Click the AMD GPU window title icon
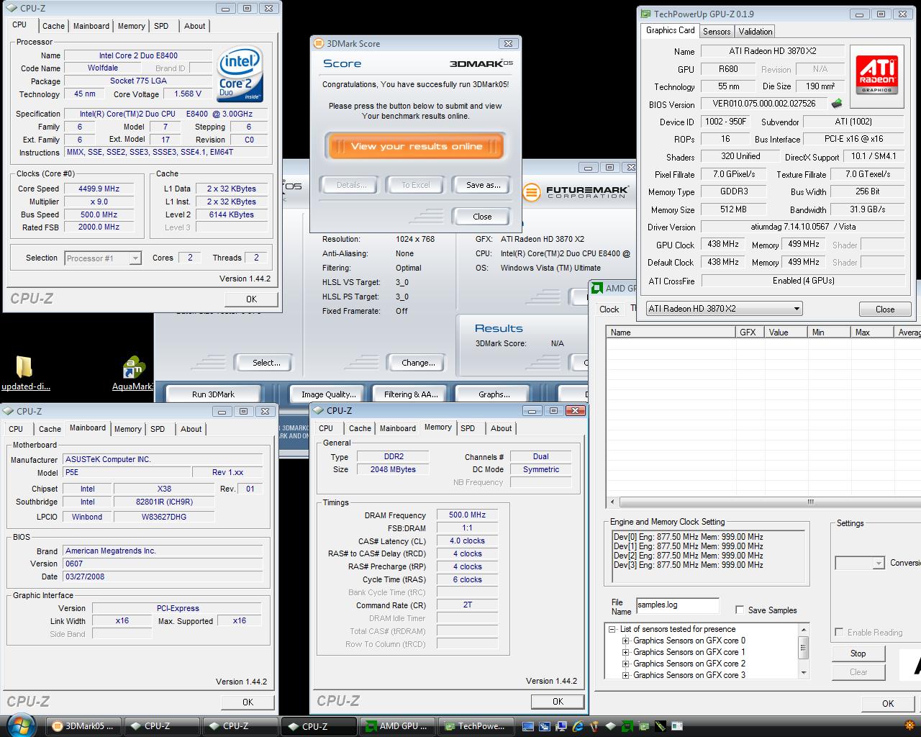This screenshot has width=921, height=737. [x=597, y=288]
